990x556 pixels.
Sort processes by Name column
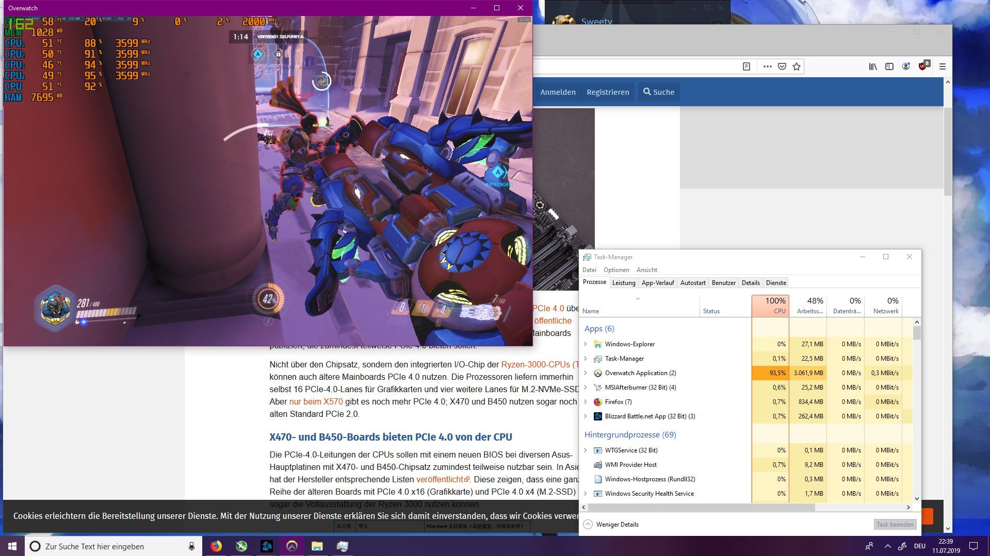click(x=640, y=306)
